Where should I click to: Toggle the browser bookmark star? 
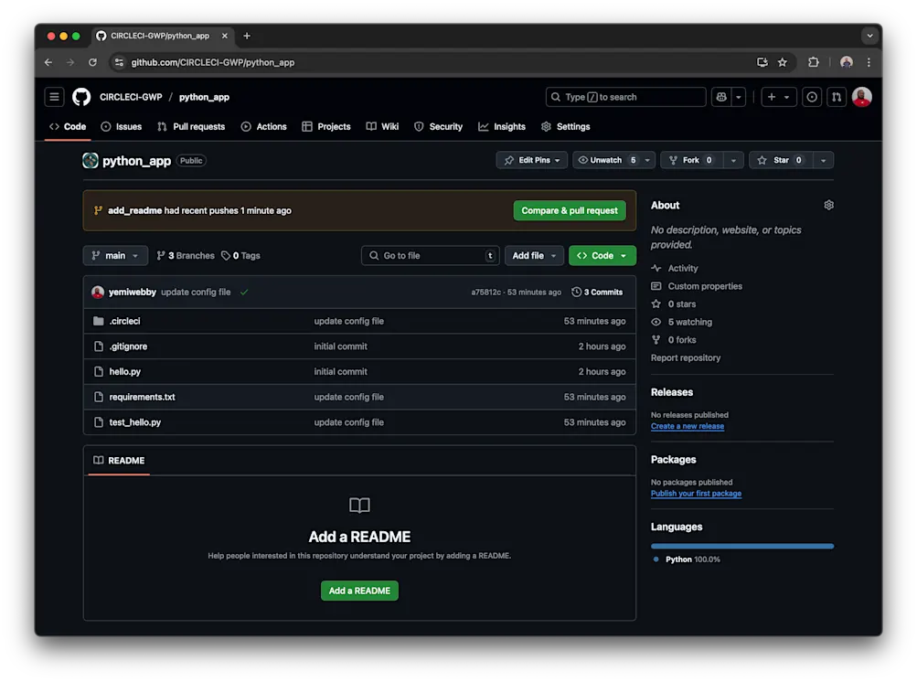pyautogui.click(x=782, y=62)
